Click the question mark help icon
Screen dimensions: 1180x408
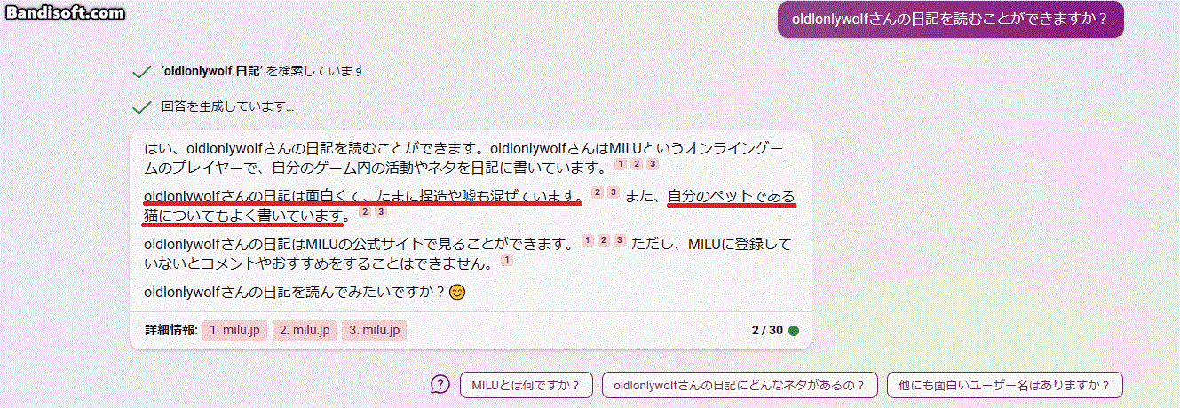440,385
